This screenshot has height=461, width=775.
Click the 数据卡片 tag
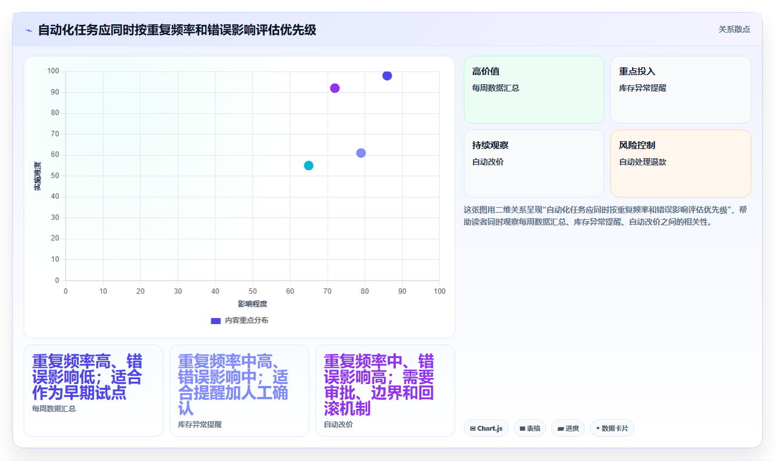612,428
